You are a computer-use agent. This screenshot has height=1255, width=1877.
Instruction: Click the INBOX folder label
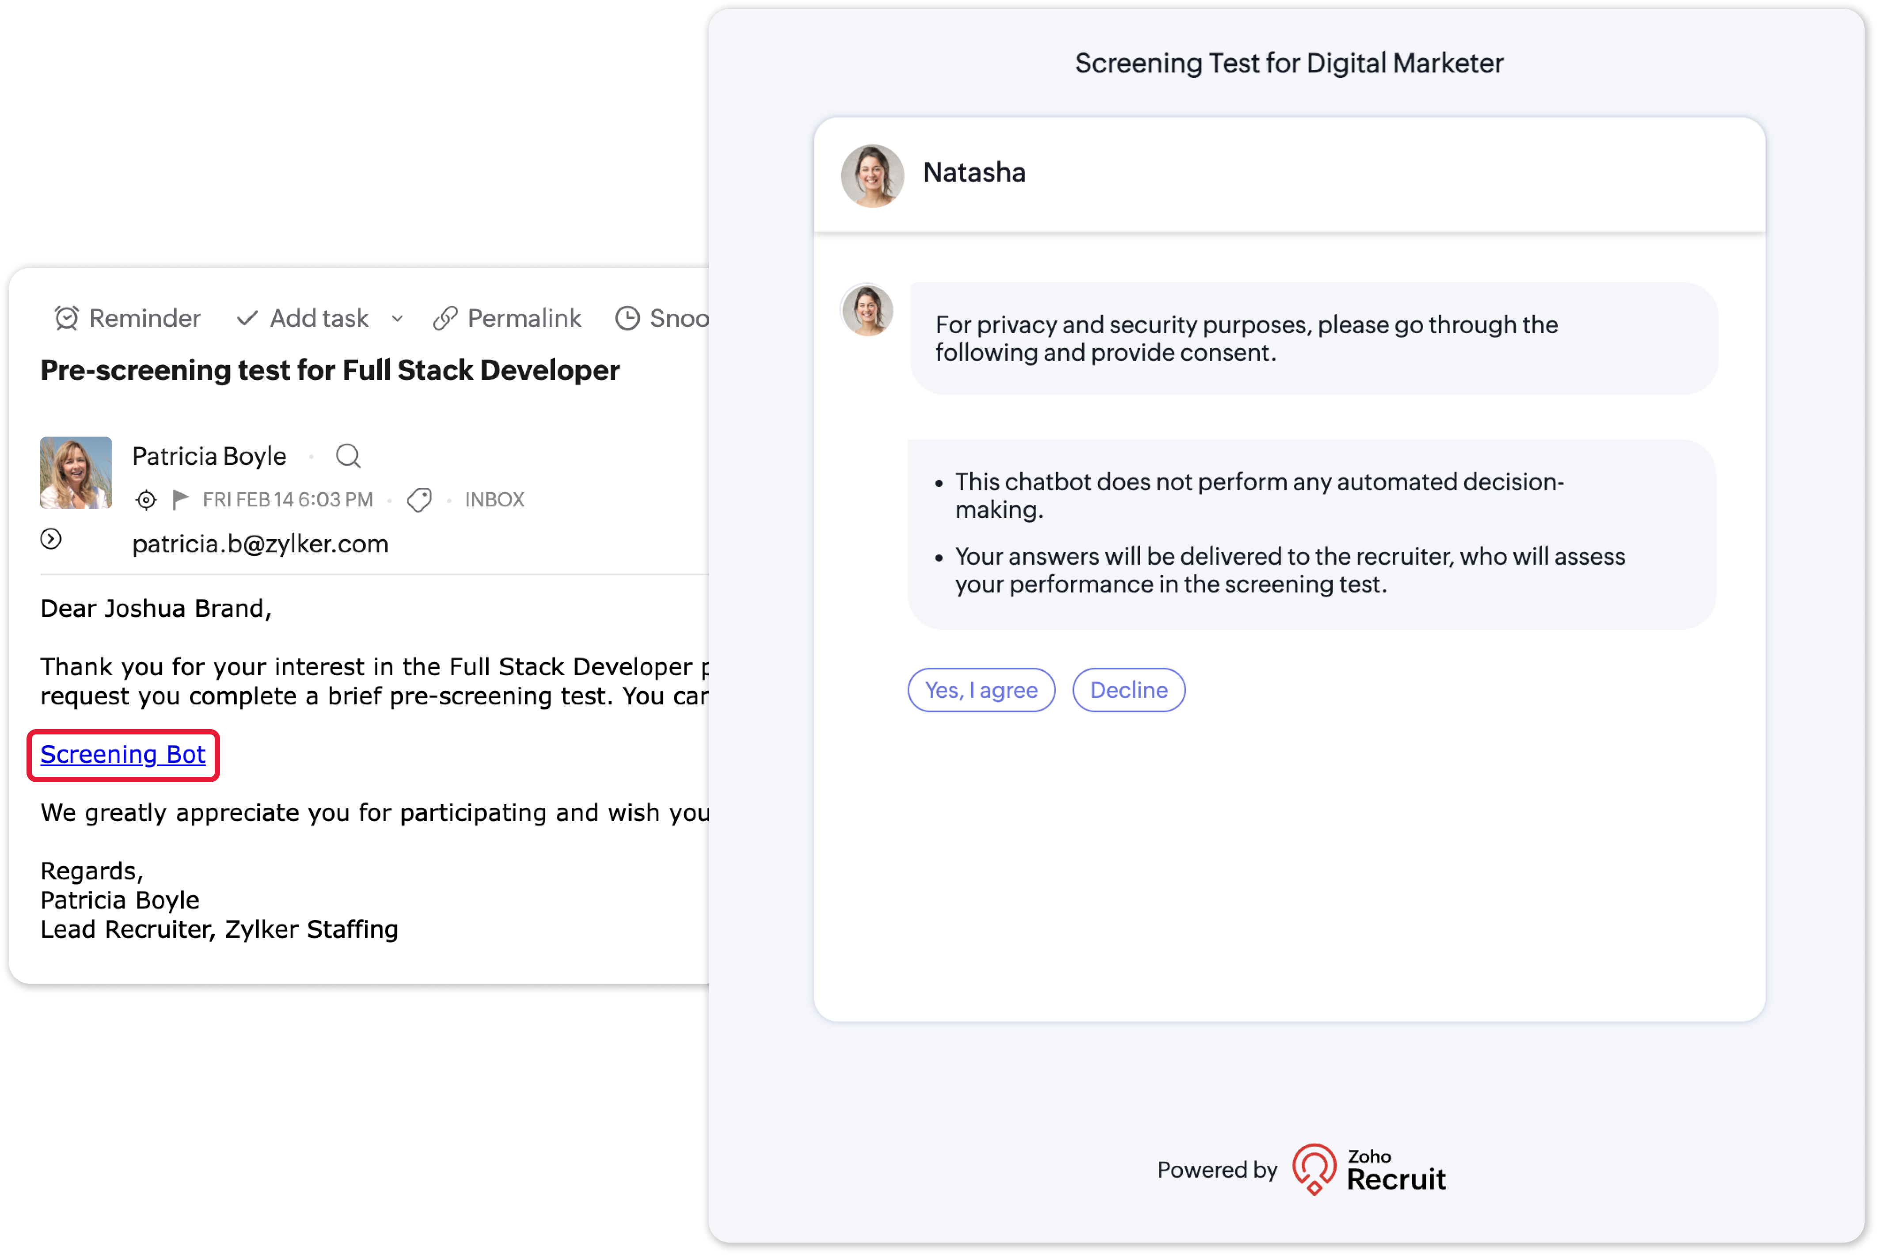494,500
